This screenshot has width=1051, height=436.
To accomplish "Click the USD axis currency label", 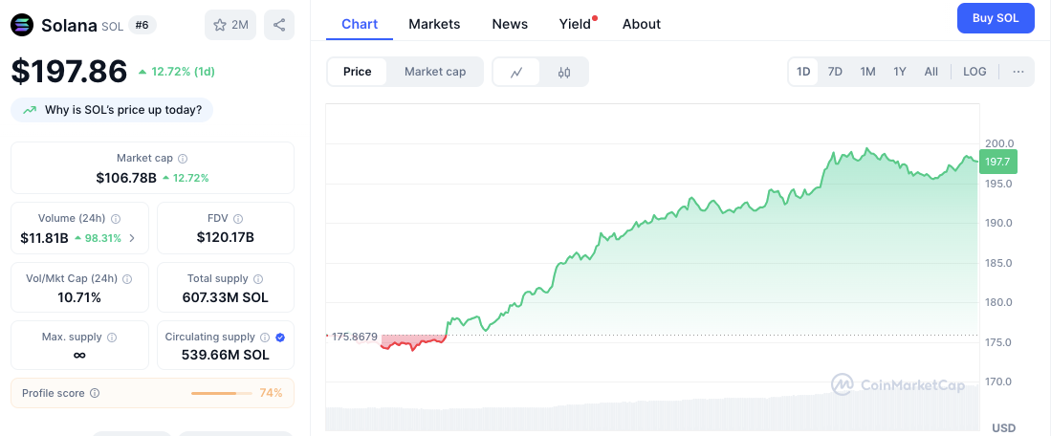I will click(1004, 428).
